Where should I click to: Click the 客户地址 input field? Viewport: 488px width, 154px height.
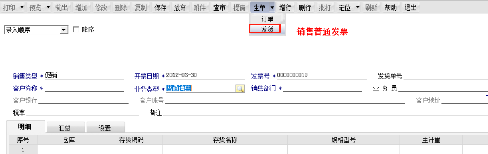(465, 100)
